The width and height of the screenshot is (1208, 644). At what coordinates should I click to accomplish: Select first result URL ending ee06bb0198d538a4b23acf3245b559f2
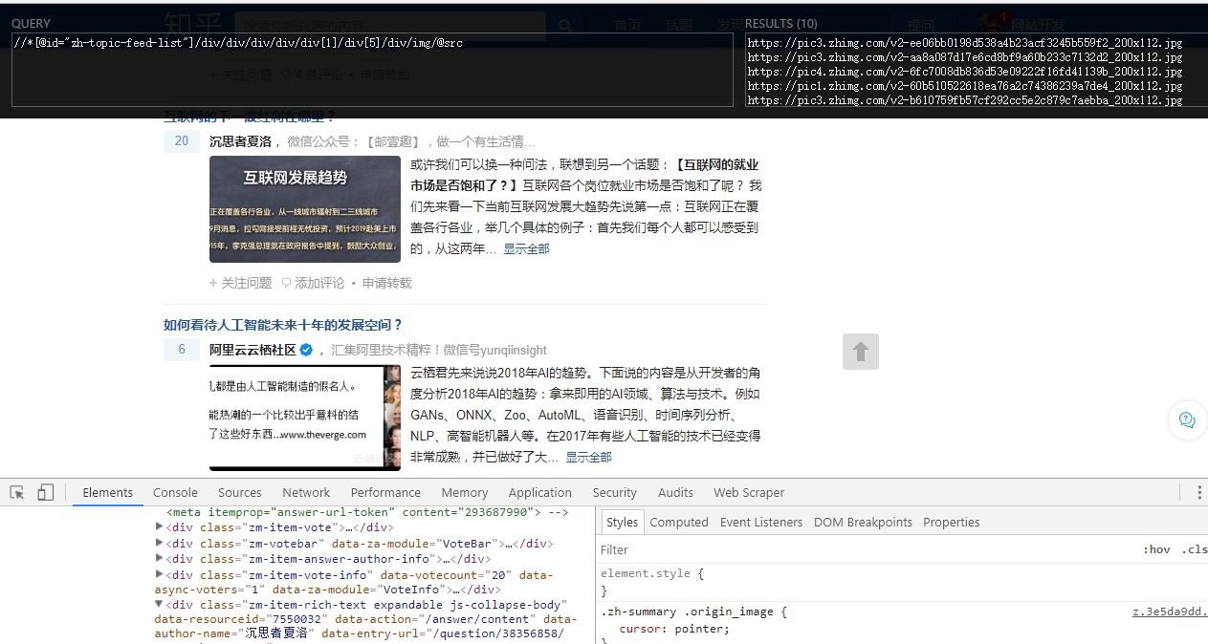coord(964,43)
